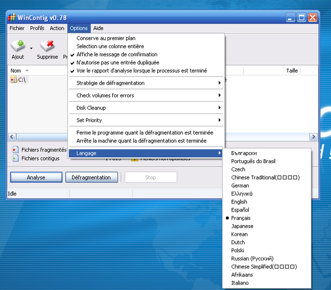
Task: Expand the Set Priority submenu
Action: tap(146, 120)
